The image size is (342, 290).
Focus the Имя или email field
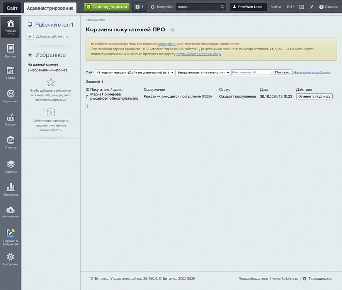tap(252, 72)
